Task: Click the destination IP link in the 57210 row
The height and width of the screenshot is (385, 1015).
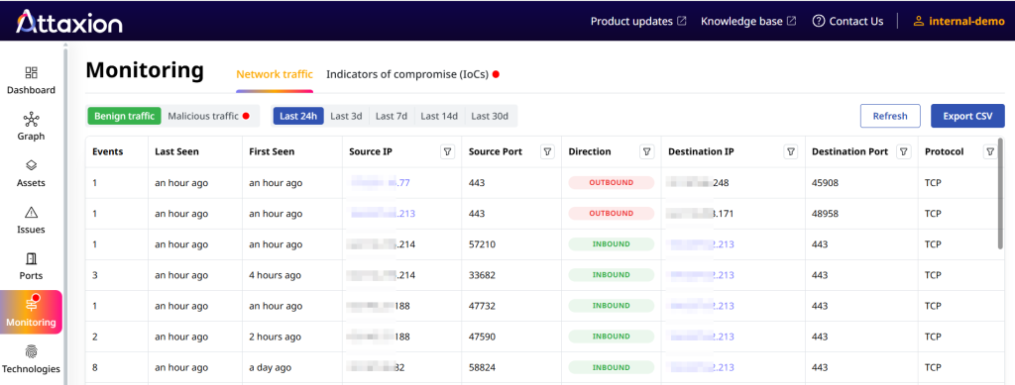Action: (x=702, y=244)
